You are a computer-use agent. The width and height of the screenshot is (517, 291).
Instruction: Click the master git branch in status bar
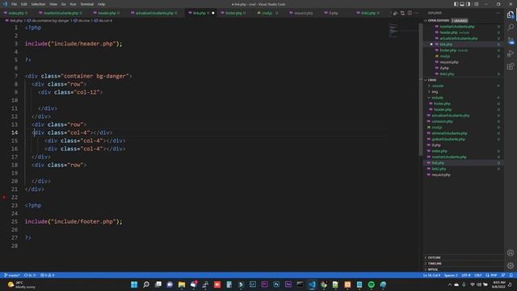coord(12,275)
